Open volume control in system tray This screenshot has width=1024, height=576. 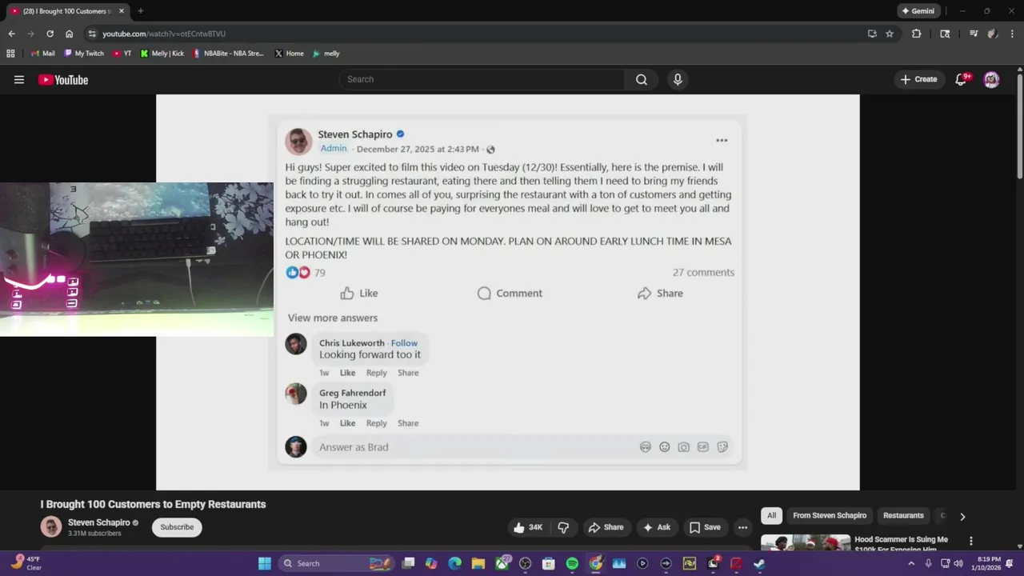pyautogui.click(x=958, y=563)
